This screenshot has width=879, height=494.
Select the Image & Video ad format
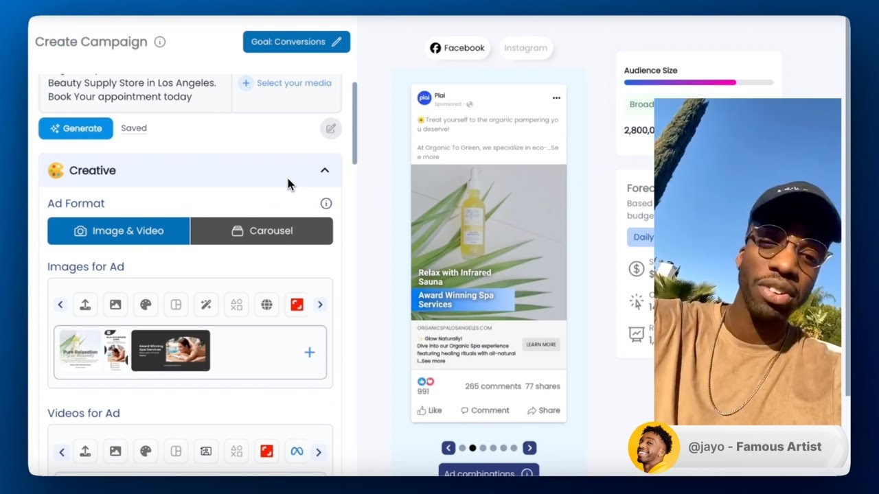pyautogui.click(x=119, y=231)
